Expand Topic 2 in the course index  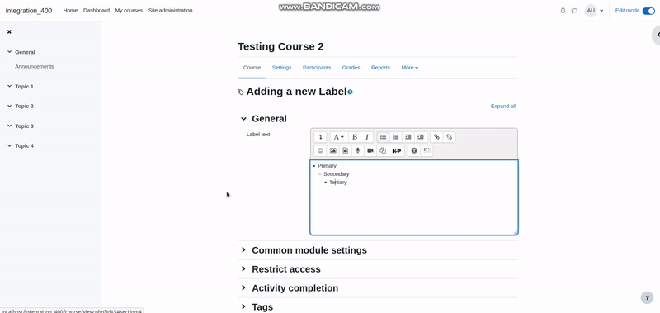click(x=9, y=106)
